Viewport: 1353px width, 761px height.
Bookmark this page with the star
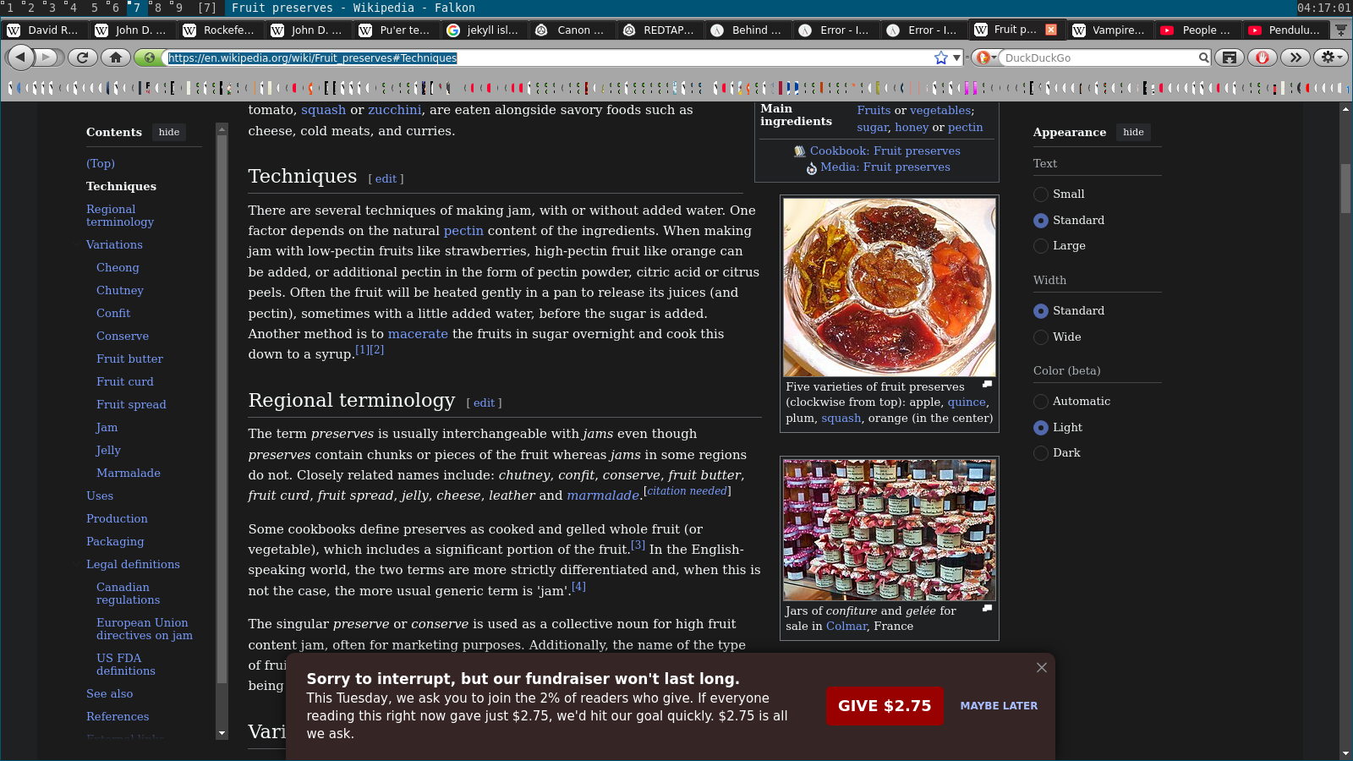click(x=940, y=57)
